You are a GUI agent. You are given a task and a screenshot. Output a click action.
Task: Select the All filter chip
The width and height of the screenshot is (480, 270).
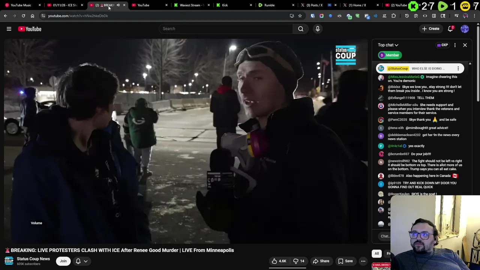[x=377, y=253]
